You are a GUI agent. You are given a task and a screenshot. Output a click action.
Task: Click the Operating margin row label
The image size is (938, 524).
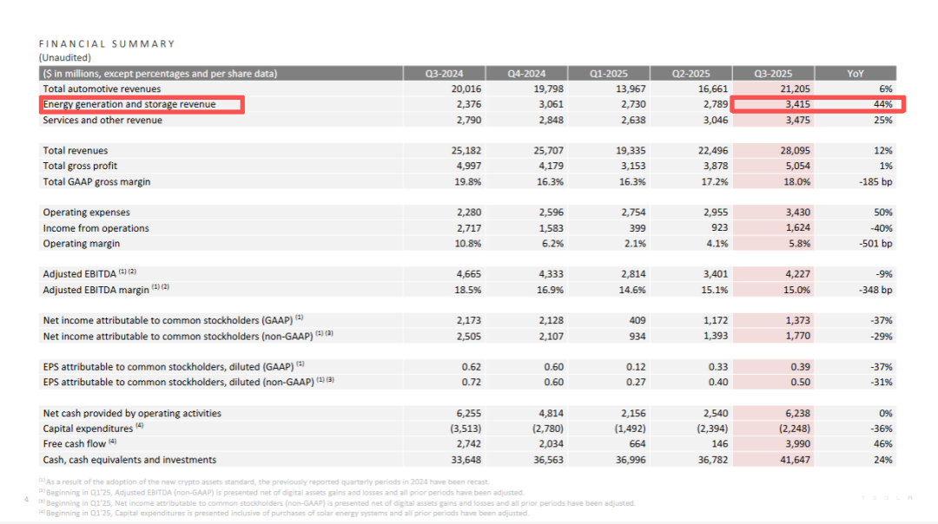tap(82, 244)
